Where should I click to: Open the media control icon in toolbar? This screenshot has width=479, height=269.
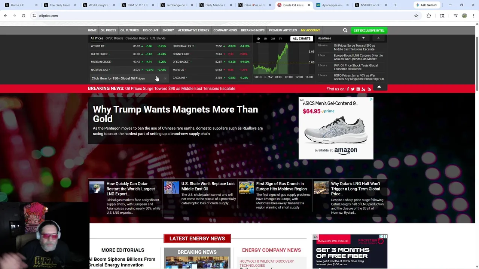455,16
